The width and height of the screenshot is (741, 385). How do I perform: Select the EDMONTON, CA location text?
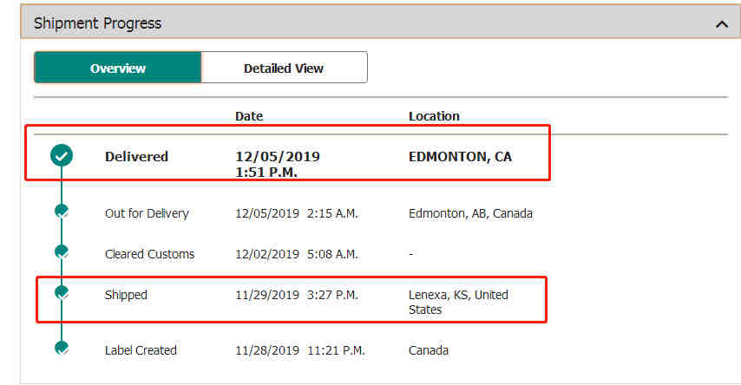click(x=460, y=156)
